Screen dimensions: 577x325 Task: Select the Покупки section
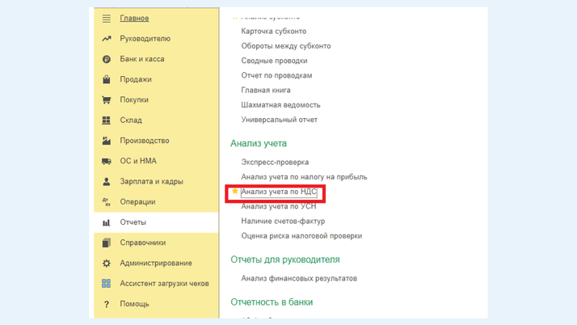click(134, 99)
